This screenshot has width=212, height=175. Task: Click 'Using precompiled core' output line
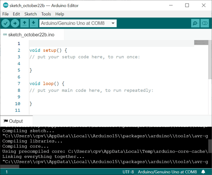click(x=105, y=151)
